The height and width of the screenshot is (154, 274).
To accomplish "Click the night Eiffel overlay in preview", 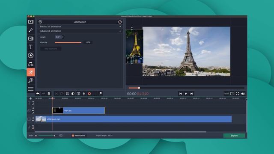I will 134,46.
